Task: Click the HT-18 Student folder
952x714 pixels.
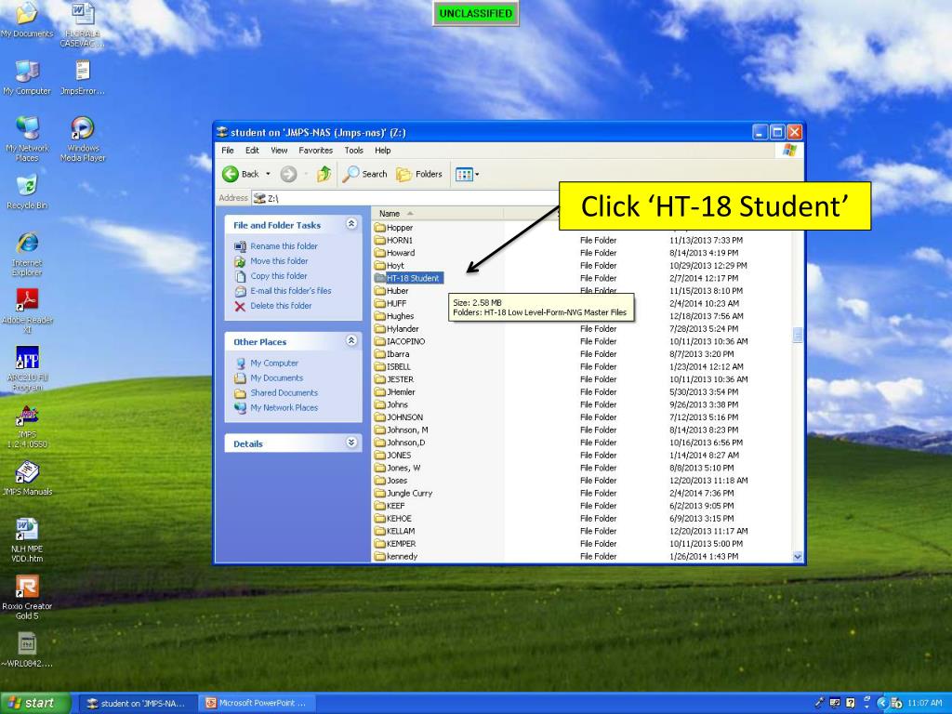Action: click(409, 278)
